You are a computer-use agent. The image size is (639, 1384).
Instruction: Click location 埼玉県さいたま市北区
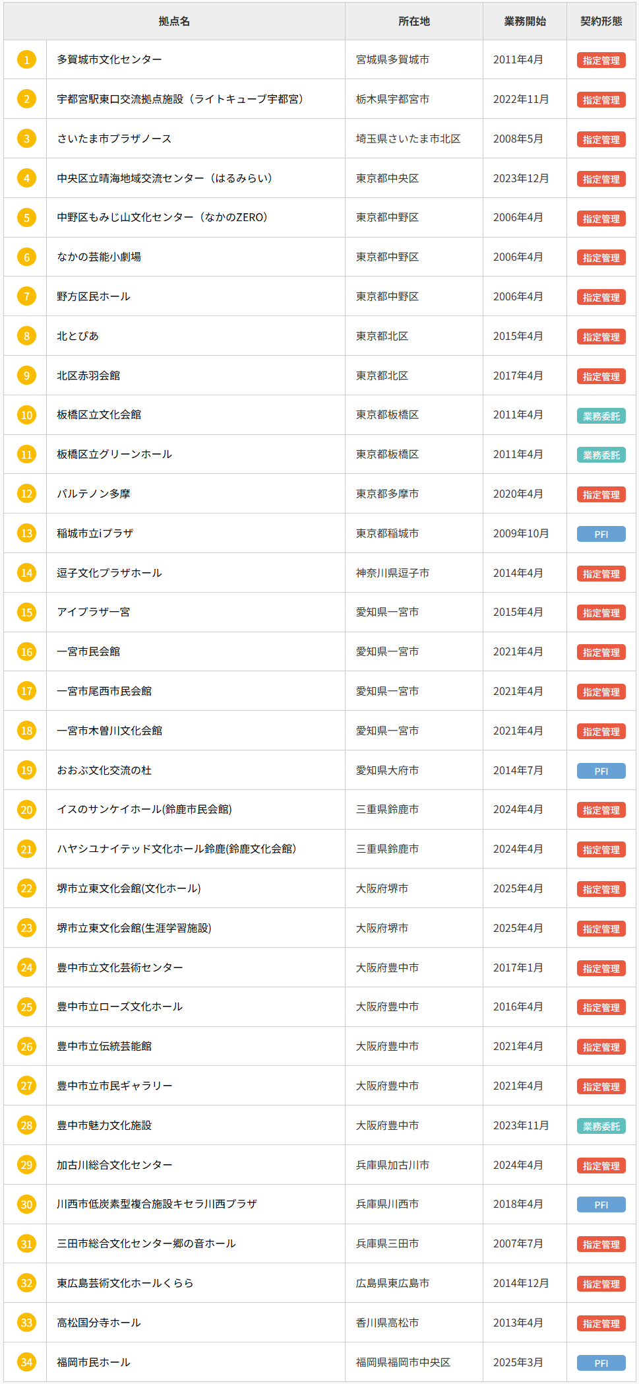pyautogui.click(x=408, y=139)
